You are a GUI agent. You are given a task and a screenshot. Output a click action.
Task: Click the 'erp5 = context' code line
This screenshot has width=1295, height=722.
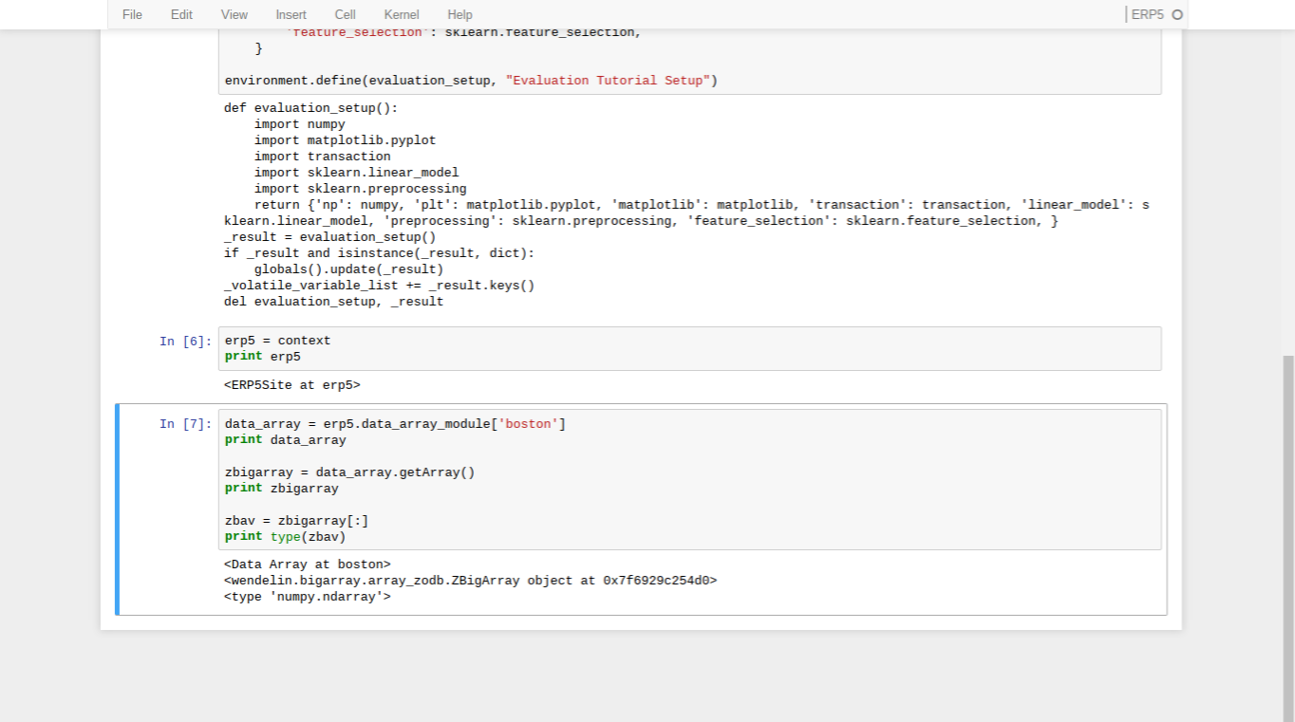point(278,341)
